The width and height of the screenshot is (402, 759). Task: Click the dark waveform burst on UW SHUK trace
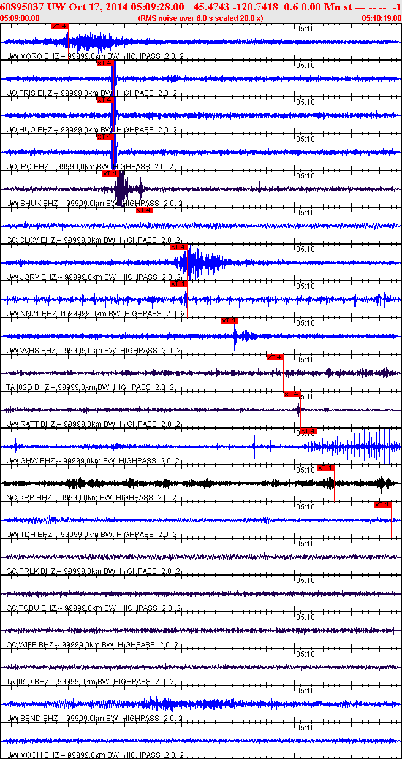tap(123, 188)
